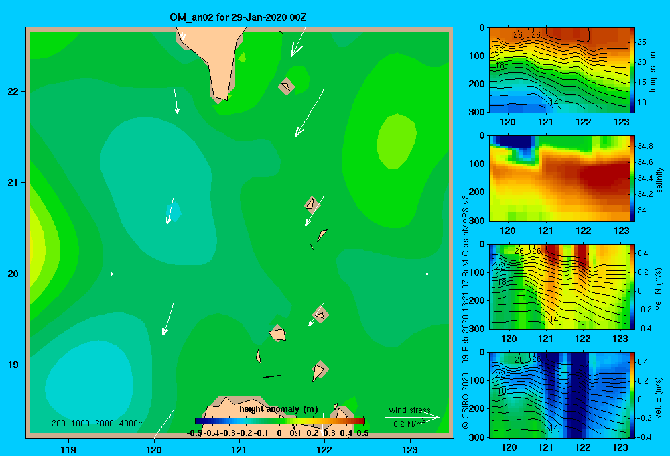Open the vel. E velocity section panel
The image size is (670, 456).
pyautogui.click(x=559, y=395)
